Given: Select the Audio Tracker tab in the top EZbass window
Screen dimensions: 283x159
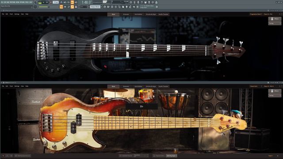Looking at the screenshot, I should click(x=163, y=14).
